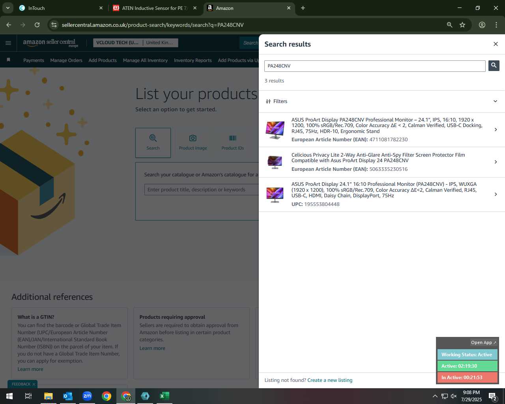
Task: Expand the Filters chevron arrow
Action: pos(496,101)
